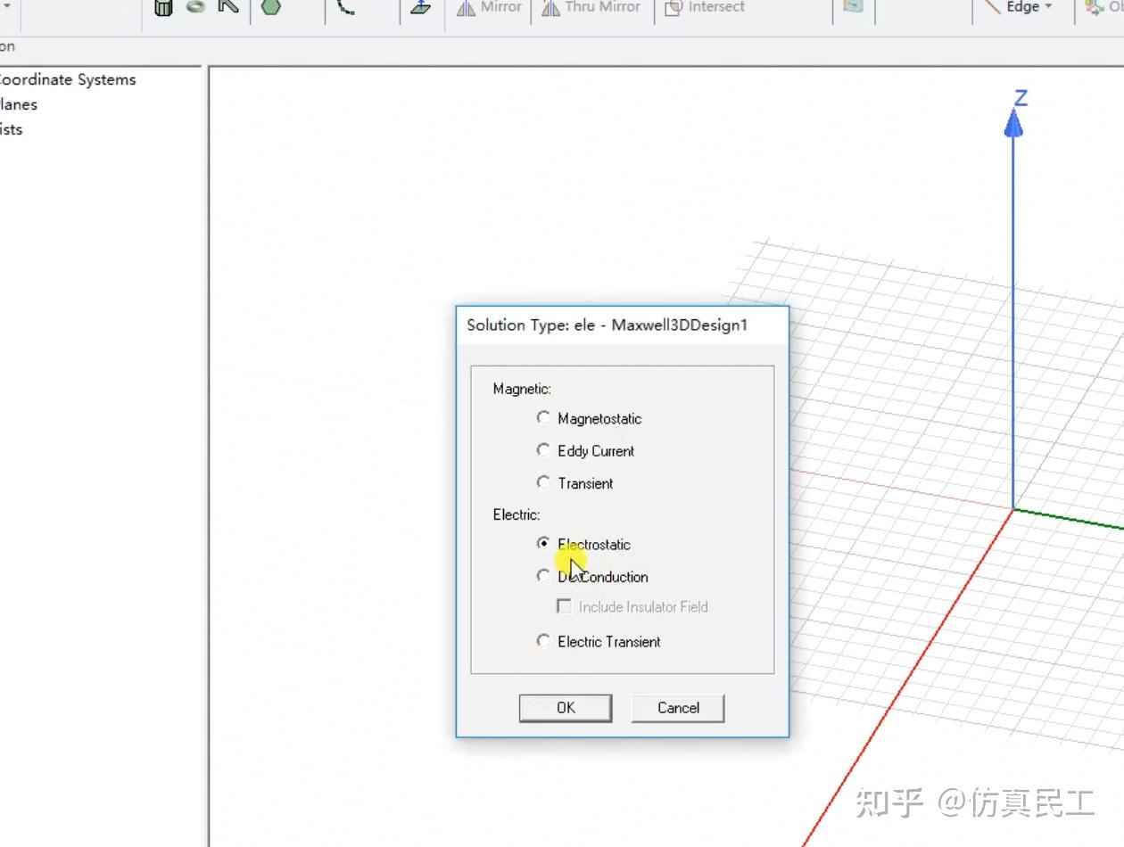The height and width of the screenshot is (847, 1124).
Task: Select the regular polygon (hexagon) tool
Action: [271, 6]
